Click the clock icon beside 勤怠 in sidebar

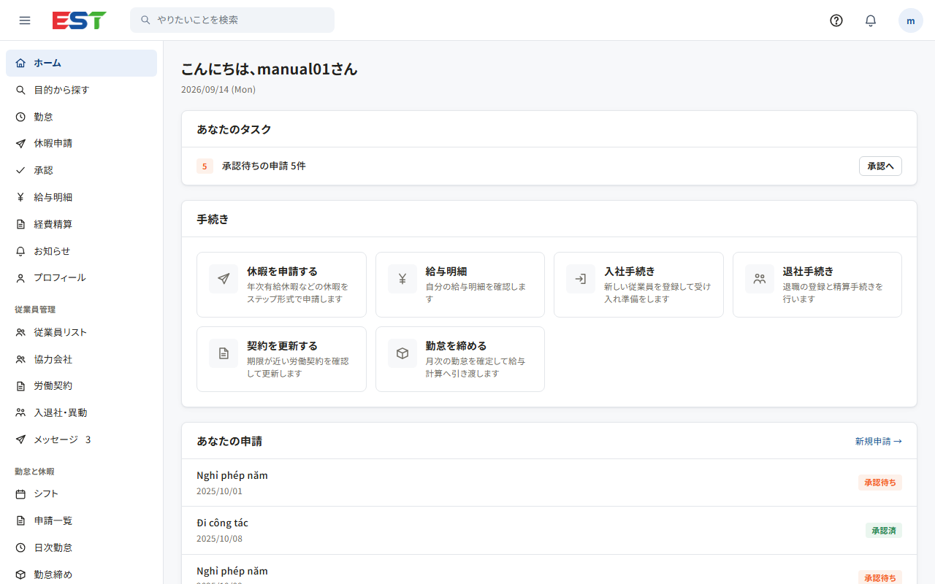click(x=20, y=117)
